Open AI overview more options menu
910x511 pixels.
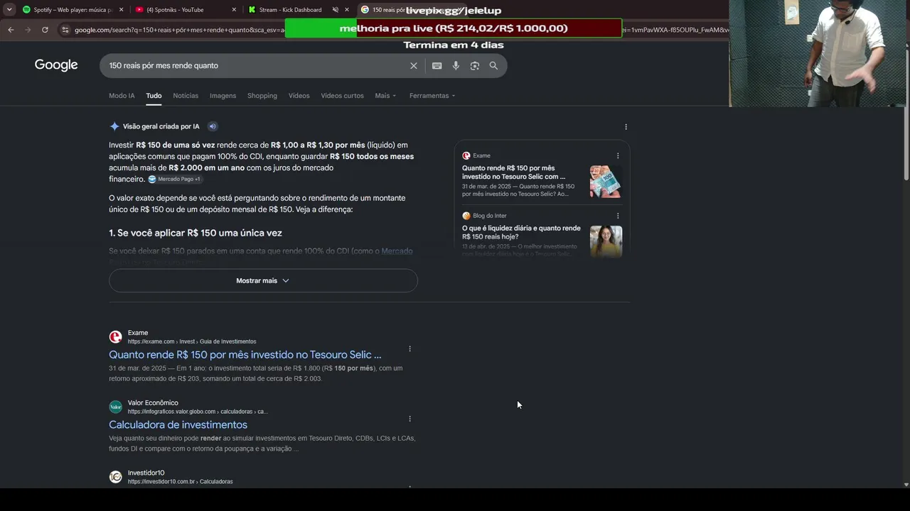(626, 127)
